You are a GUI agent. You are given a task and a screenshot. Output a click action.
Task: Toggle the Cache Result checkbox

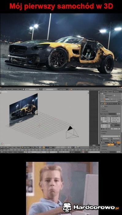coord(112,140)
